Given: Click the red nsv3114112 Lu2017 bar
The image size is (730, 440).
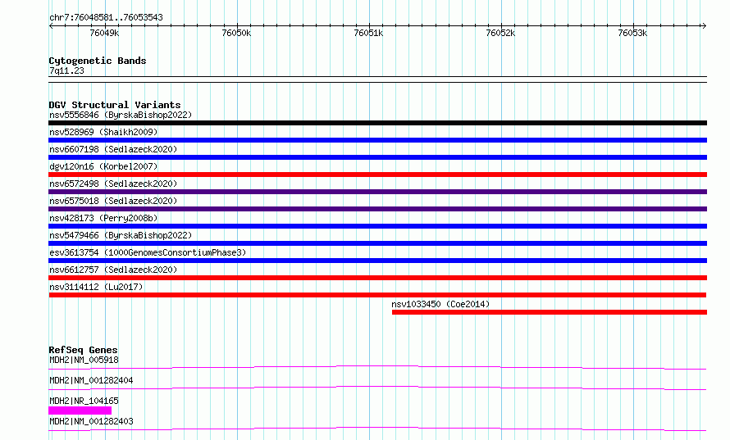Looking at the screenshot, I should (377, 295).
